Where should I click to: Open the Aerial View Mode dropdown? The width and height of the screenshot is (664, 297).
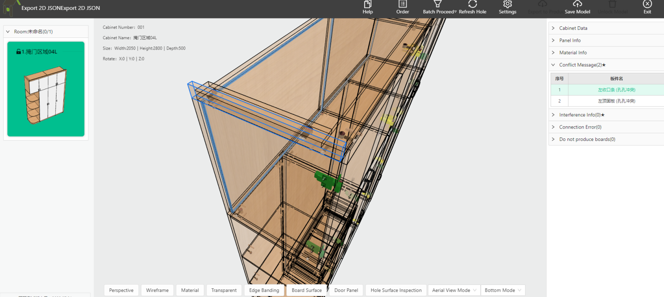(x=454, y=290)
